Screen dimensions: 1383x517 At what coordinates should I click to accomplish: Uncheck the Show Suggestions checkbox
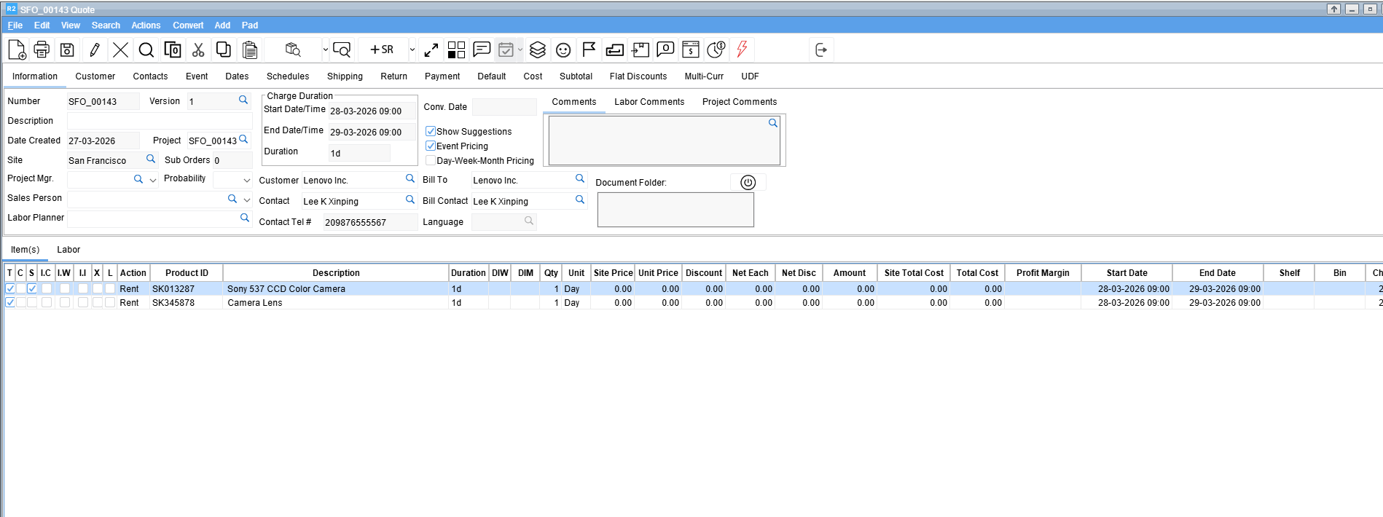tap(431, 132)
